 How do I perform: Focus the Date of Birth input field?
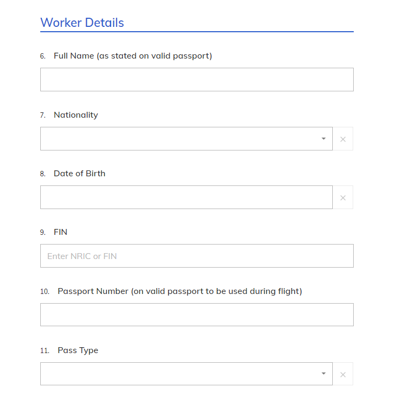tap(186, 197)
